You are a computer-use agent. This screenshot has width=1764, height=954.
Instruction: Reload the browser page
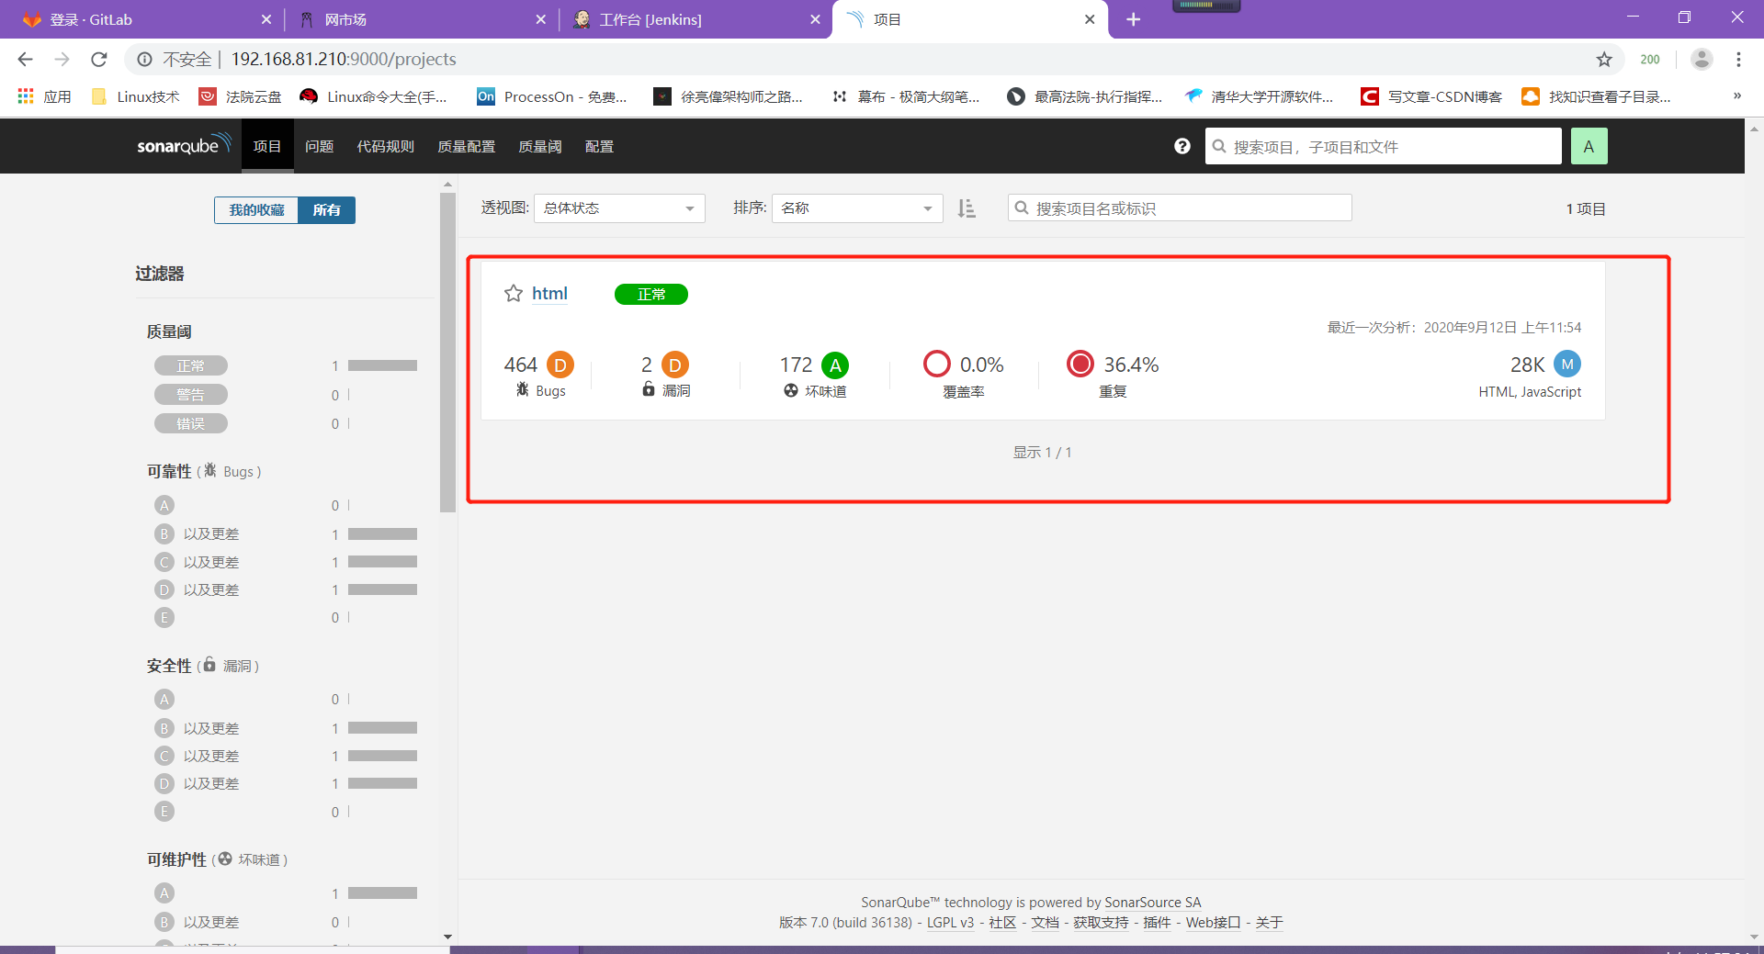click(x=99, y=59)
